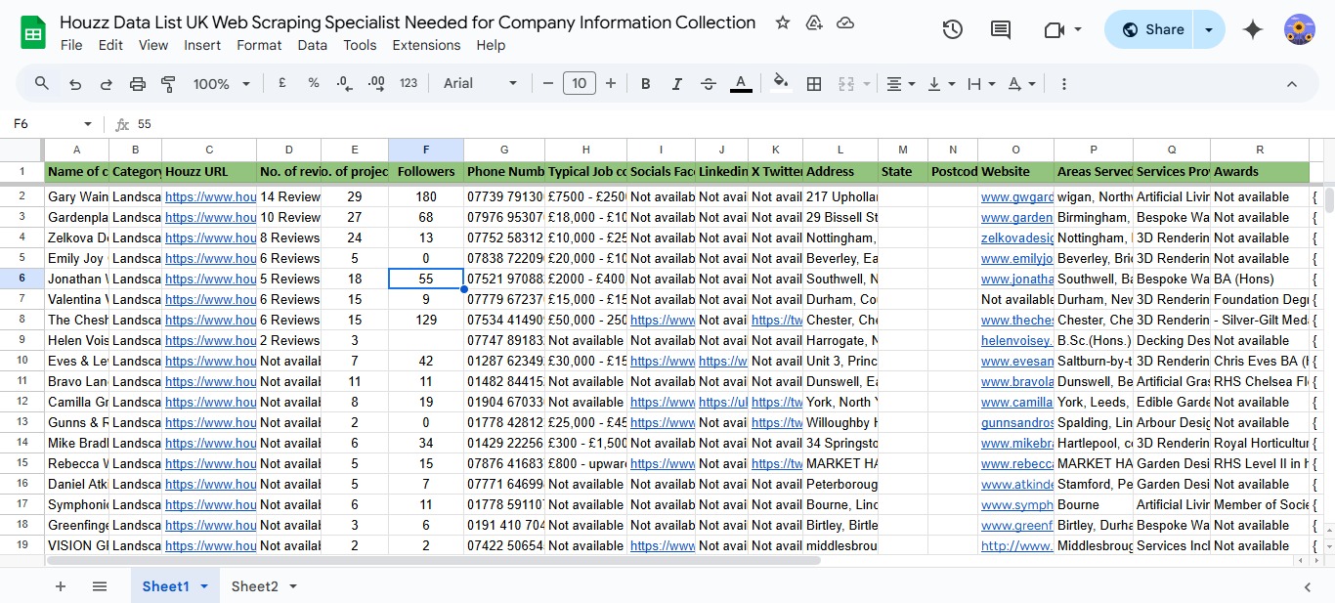Star this spreadsheet document
This screenshot has height=603, width=1335.
click(782, 22)
